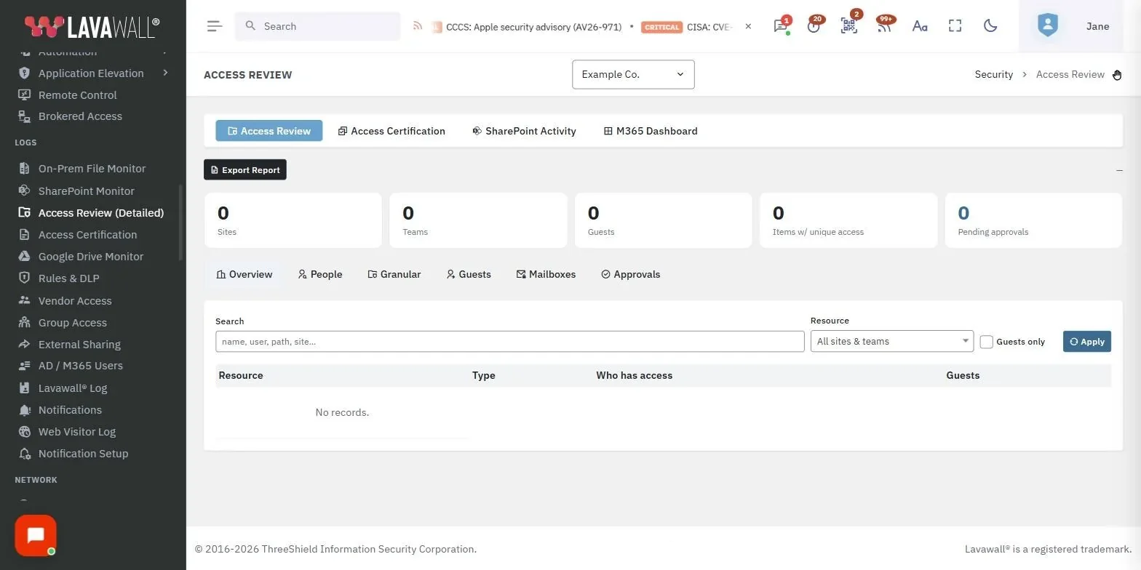The width and height of the screenshot is (1141, 570).
Task: Expand the Application Elevation submenu
Action: pos(165,73)
